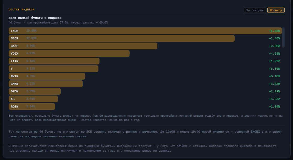Select the NVTK weight bar
The image size is (293, 160).
click(x=47, y=76)
